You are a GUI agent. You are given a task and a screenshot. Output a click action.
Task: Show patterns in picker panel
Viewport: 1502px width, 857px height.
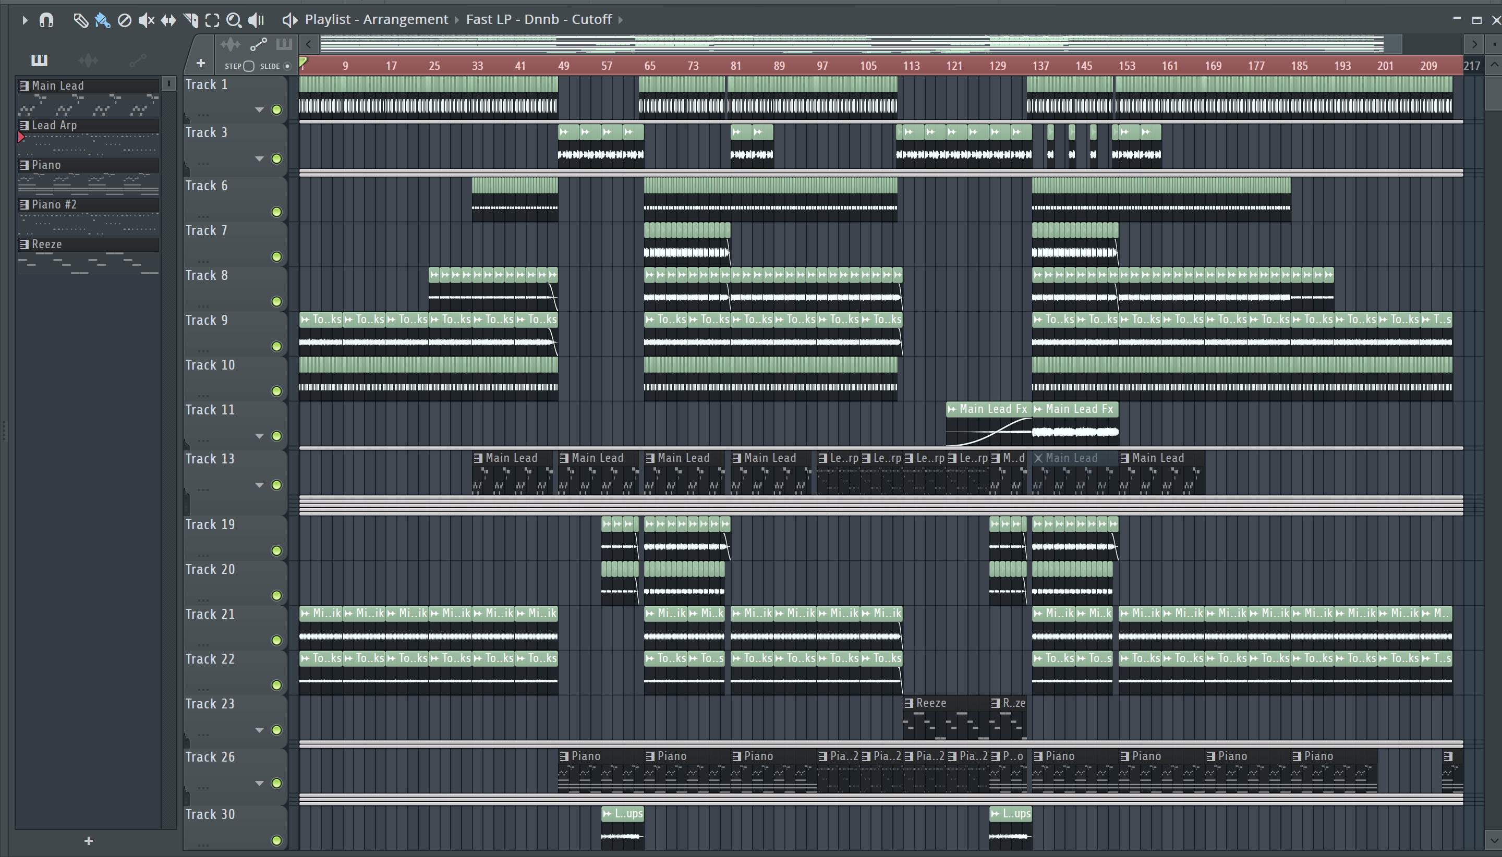(x=39, y=59)
